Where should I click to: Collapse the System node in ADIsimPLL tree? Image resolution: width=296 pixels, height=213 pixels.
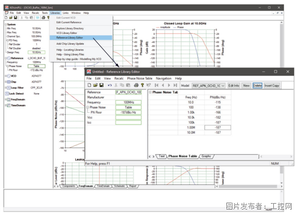(5, 24)
